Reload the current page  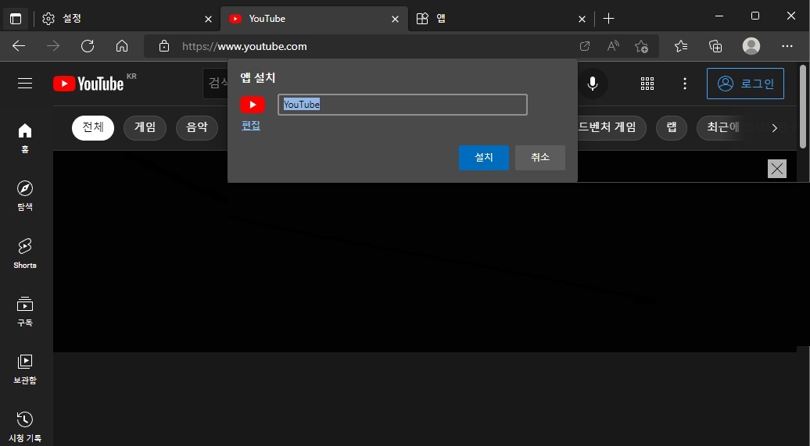coord(88,46)
